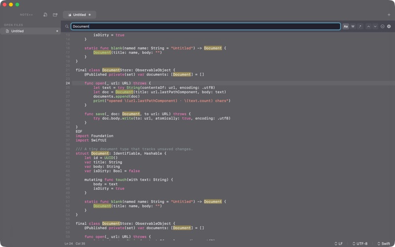Click the EOF line in the editor
The image size is (395, 247).
tap(79, 131)
